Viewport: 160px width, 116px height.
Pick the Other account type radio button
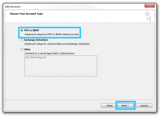[22, 49]
